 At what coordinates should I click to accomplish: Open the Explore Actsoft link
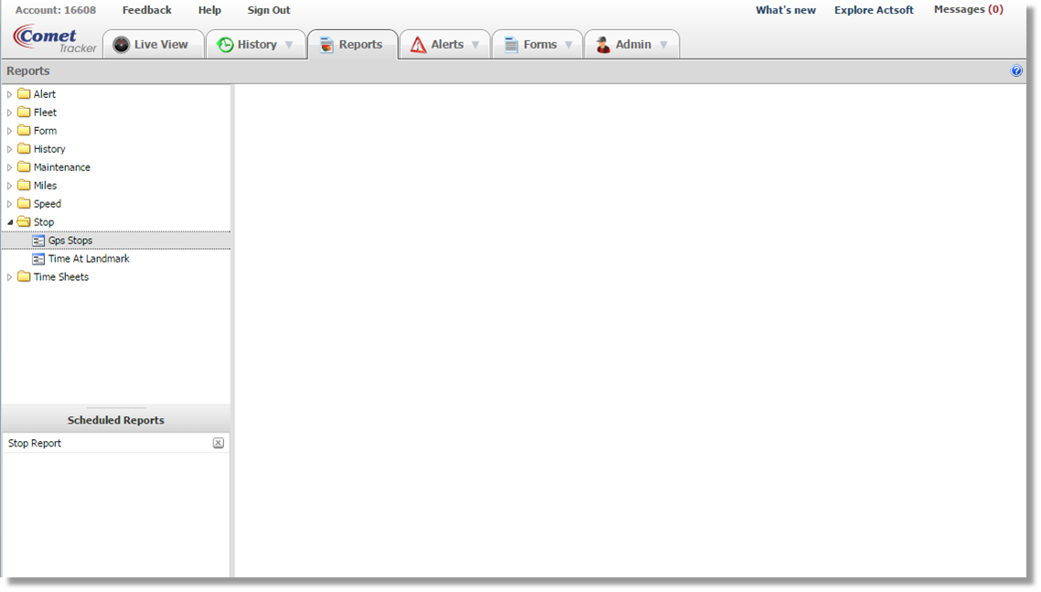[x=874, y=10]
